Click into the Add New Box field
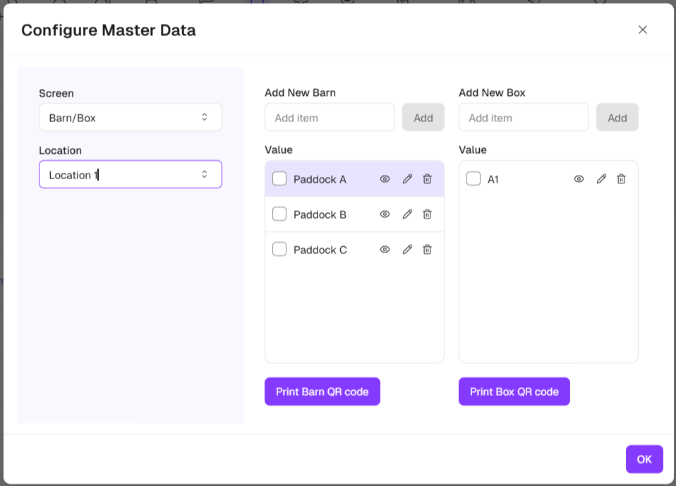 click(x=524, y=118)
